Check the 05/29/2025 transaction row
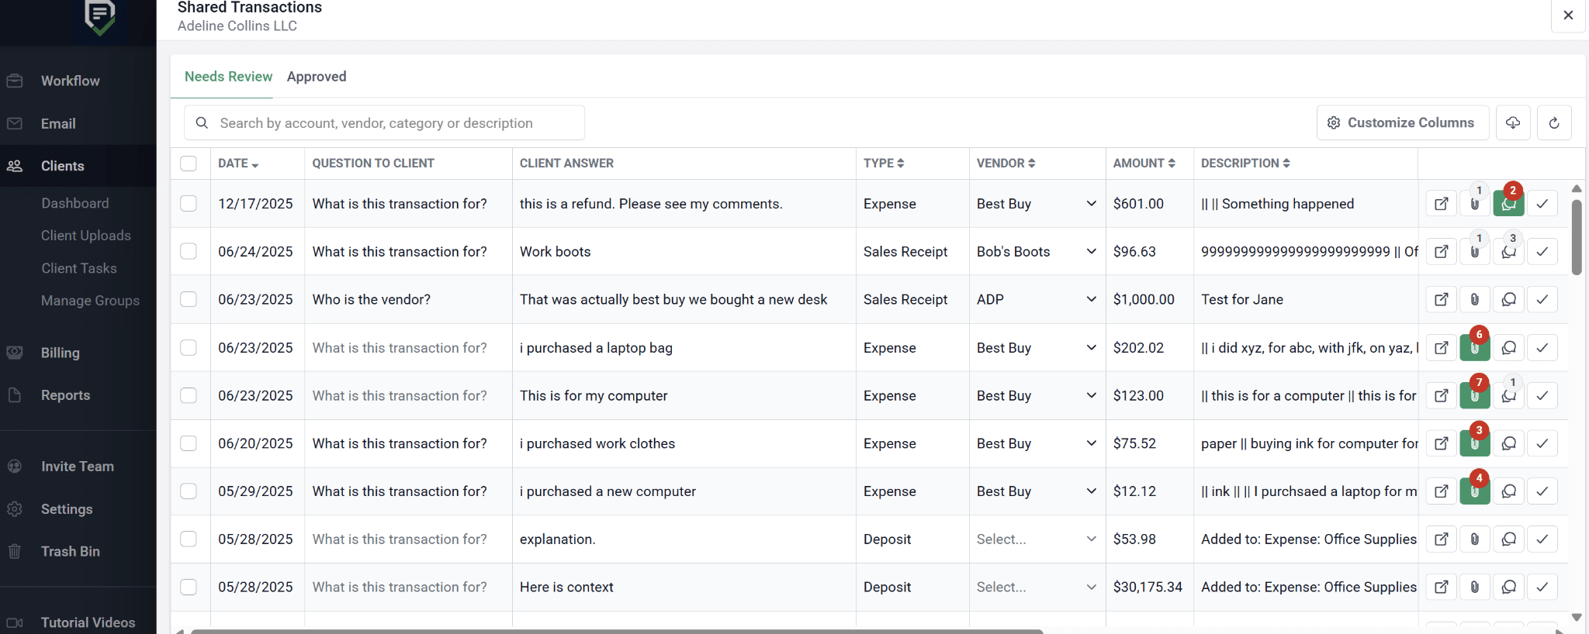The height and width of the screenshot is (634, 1589). tap(189, 491)
